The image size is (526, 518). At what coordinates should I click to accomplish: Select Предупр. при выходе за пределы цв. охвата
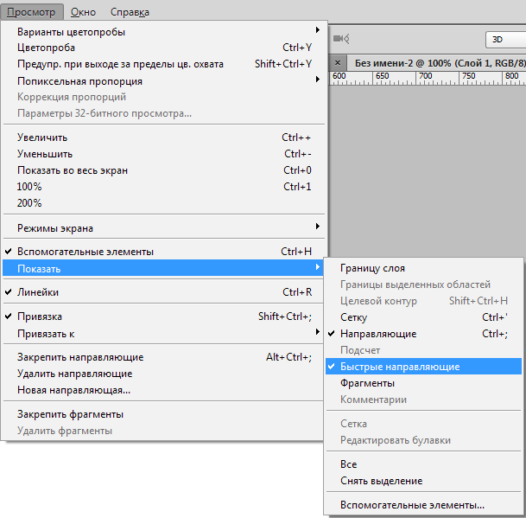[164, 64]
